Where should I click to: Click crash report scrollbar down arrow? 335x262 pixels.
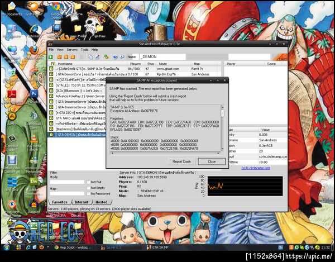click(x=223, y=149)
